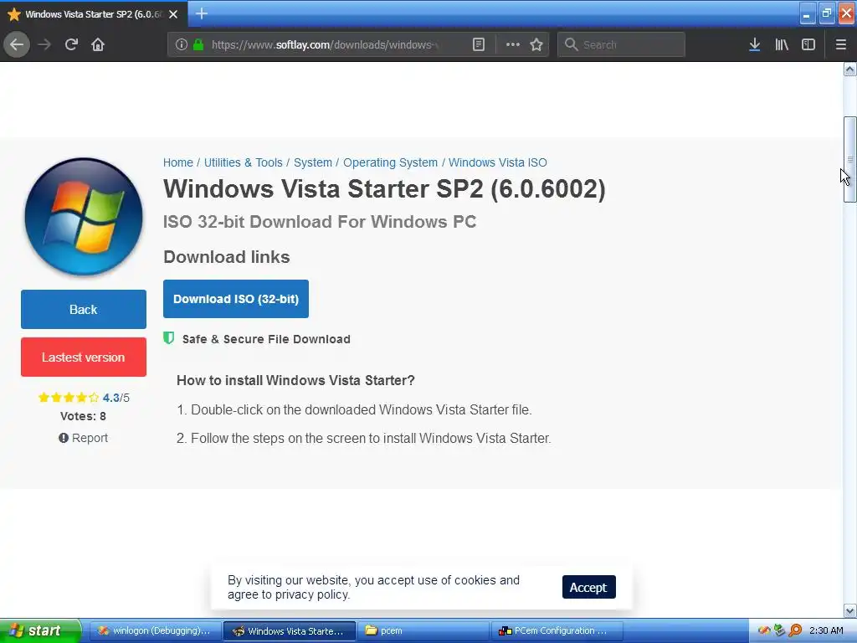The width and height of the screenshot is (857, 643).
Task: Open the Firefox hamburger menu
Action: click(x=841, y=45)
